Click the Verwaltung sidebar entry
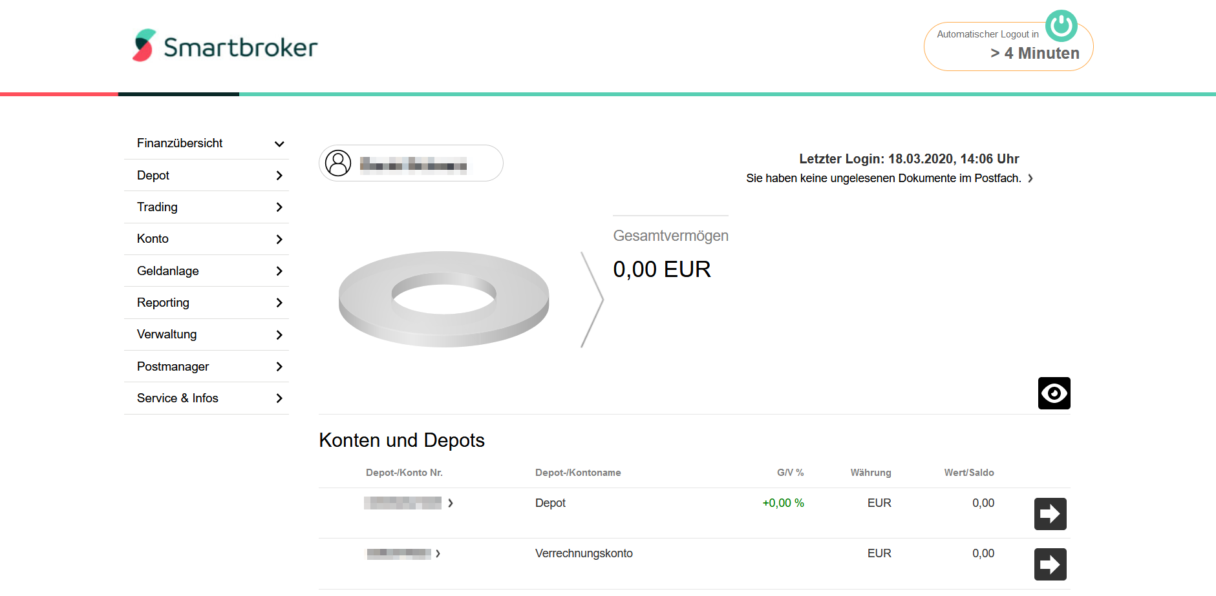 [x=206, y=334]
